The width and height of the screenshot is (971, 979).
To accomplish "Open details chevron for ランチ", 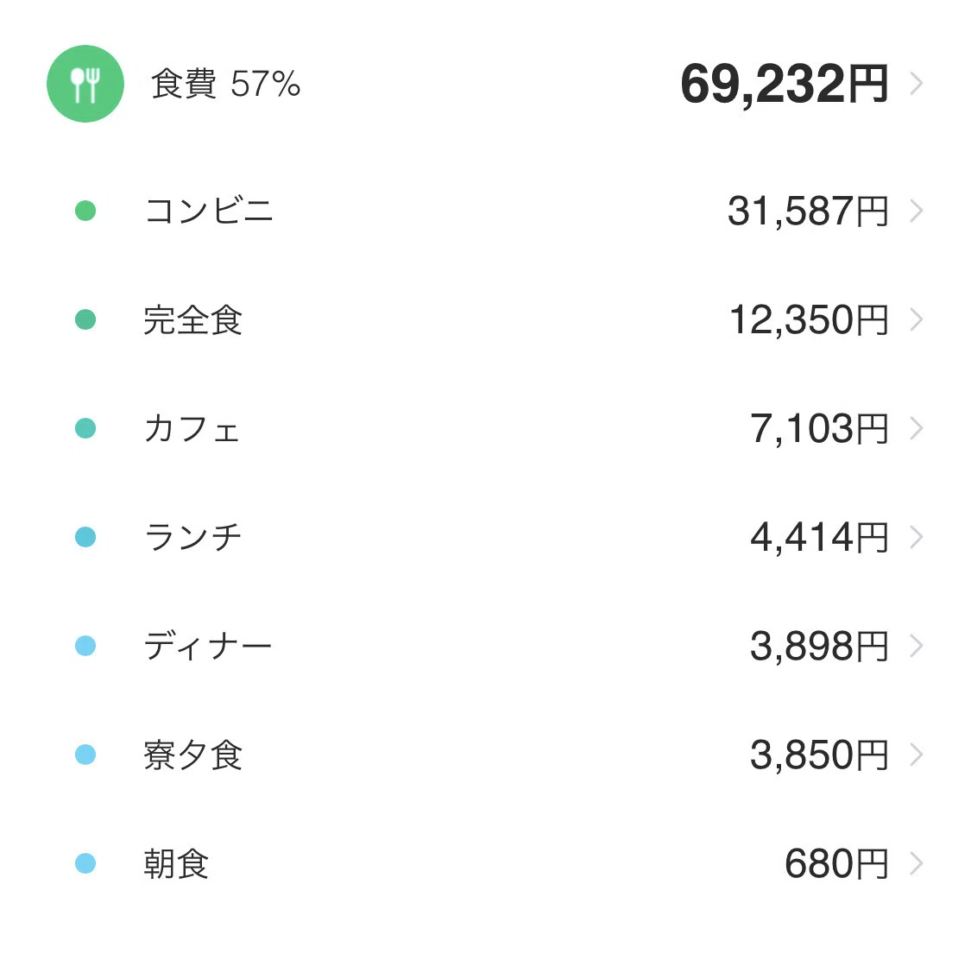I will [x=916, y=537].
